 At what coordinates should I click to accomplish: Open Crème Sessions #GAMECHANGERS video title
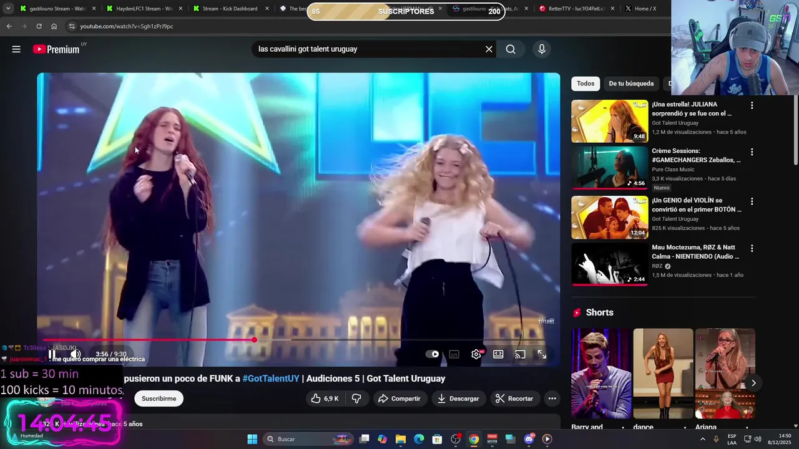[x=696, y=155]
